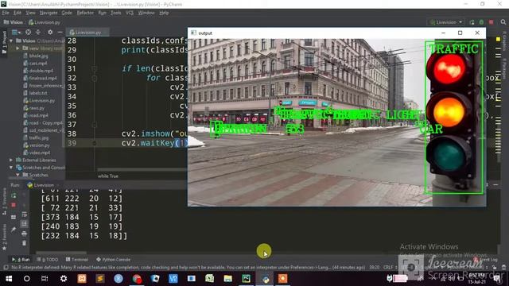Click the Rerun icon in Run panel
Viewport: 509px width, 286px height.
(14, 195)
